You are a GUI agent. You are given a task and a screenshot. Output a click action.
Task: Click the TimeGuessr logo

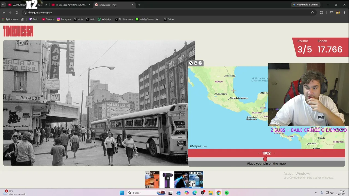click(18, 31)
